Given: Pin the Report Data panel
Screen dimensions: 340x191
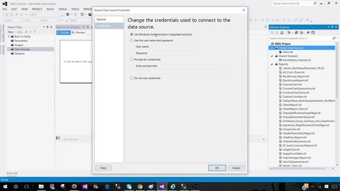Looking at the screenshot, I should [x=47, y=27].
